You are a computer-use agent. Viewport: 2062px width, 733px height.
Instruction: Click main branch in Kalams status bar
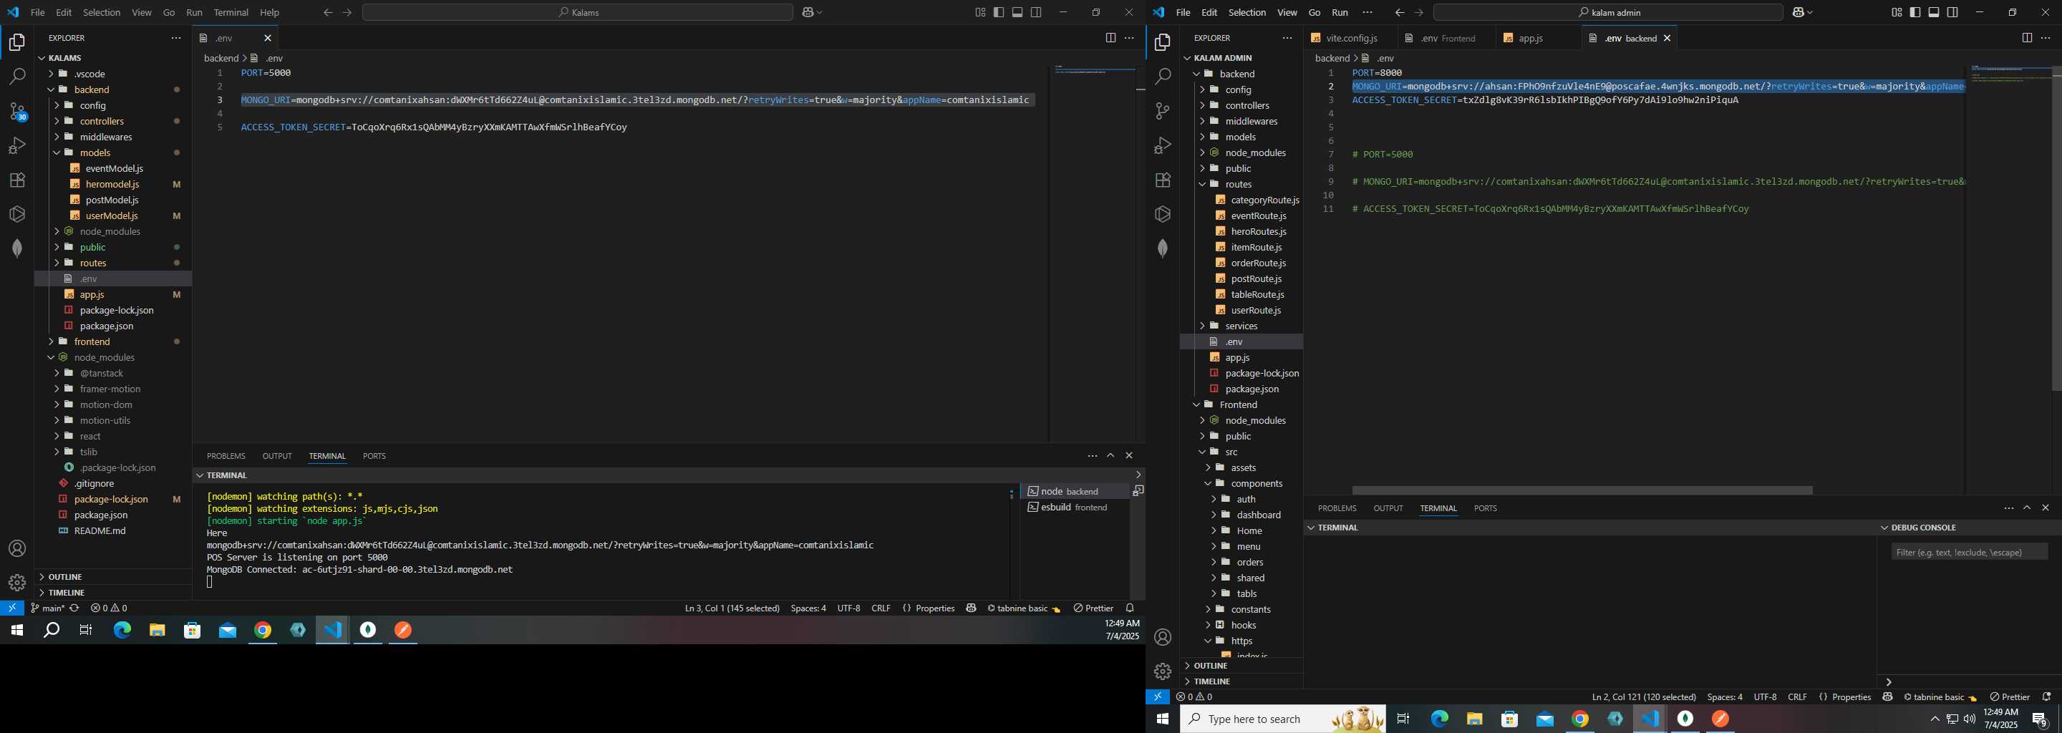pyautogui.click(x=47, y=608)
